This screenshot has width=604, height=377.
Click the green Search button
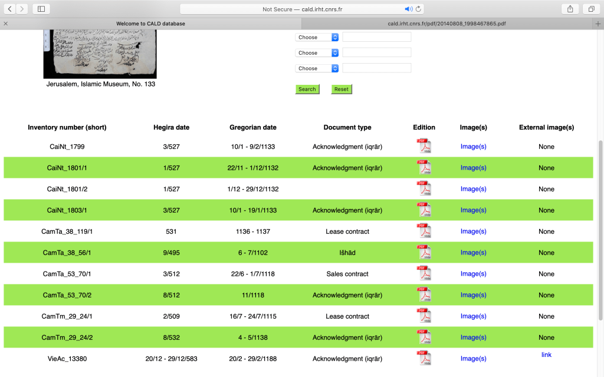pyautogui.click(x=307, y=89)
